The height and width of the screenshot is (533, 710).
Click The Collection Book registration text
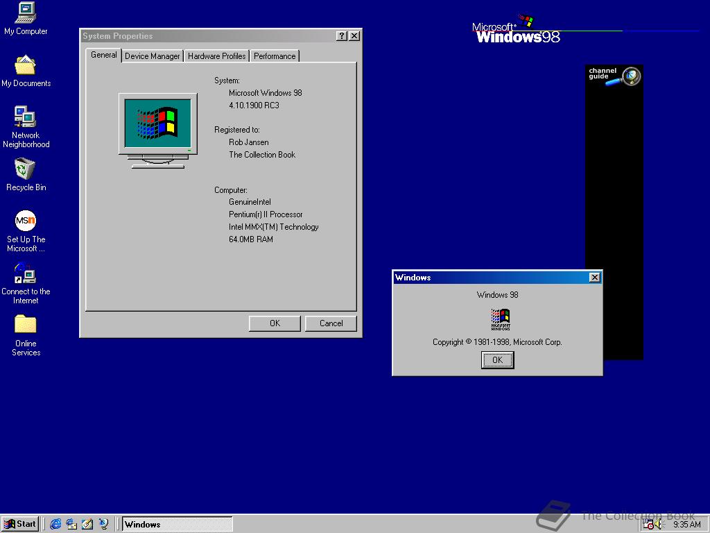pyautogui.click(x=261, y=155)
